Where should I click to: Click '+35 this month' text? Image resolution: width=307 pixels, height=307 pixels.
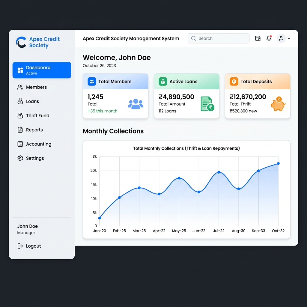click(x=103, y=111)
